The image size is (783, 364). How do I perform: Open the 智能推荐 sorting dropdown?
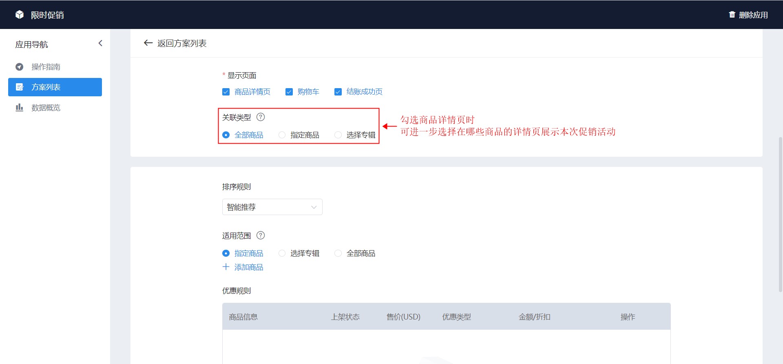click(x=272, y=207)
